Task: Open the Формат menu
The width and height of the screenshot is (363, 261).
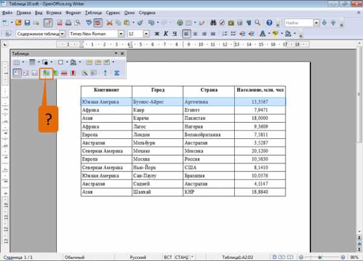Action: pos(73,13)
